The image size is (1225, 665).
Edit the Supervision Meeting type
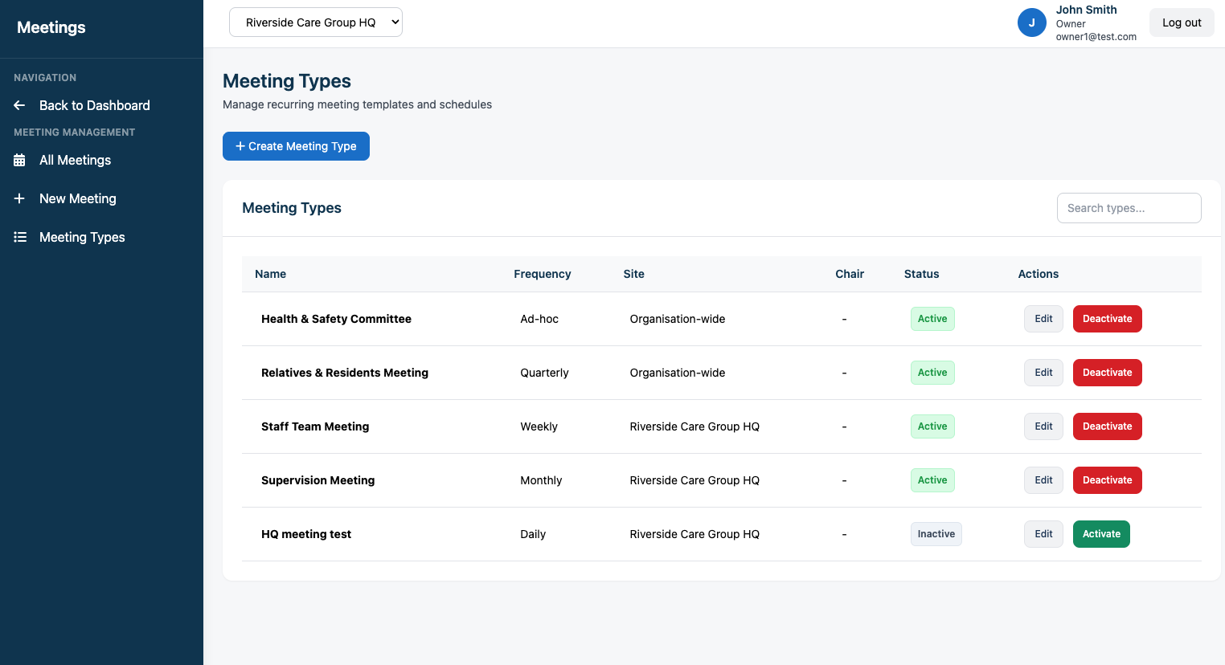click(1043, 480)
